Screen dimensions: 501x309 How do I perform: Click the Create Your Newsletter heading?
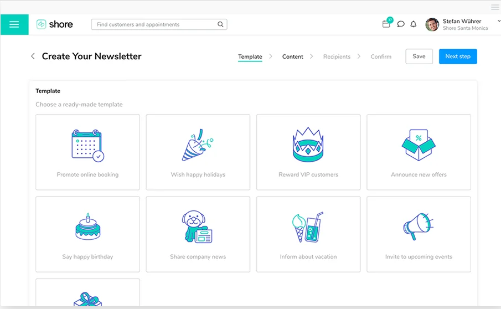click(x=92, y=56)
